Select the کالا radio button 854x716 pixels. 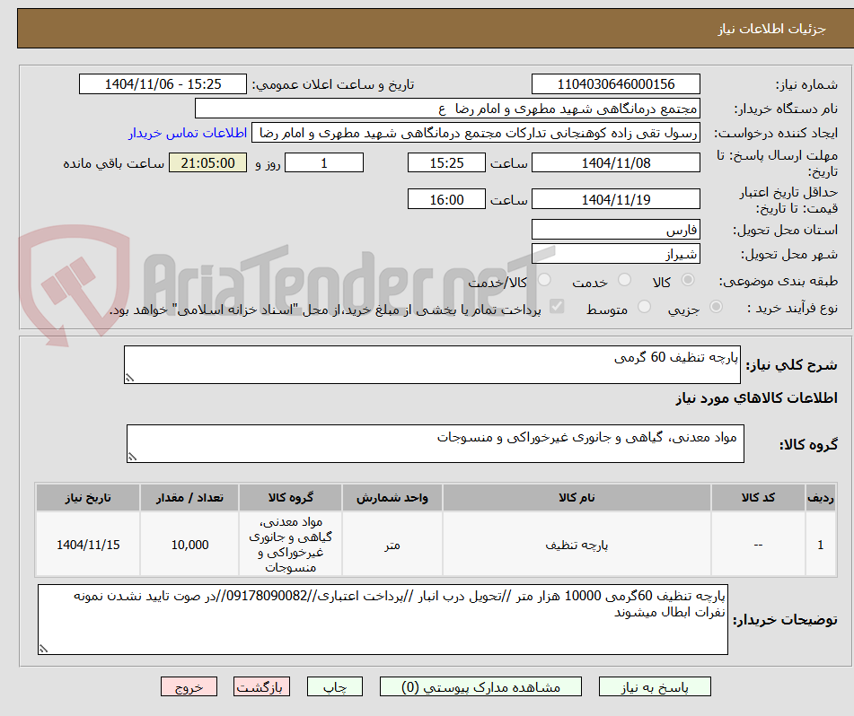(x=688, y=280)
